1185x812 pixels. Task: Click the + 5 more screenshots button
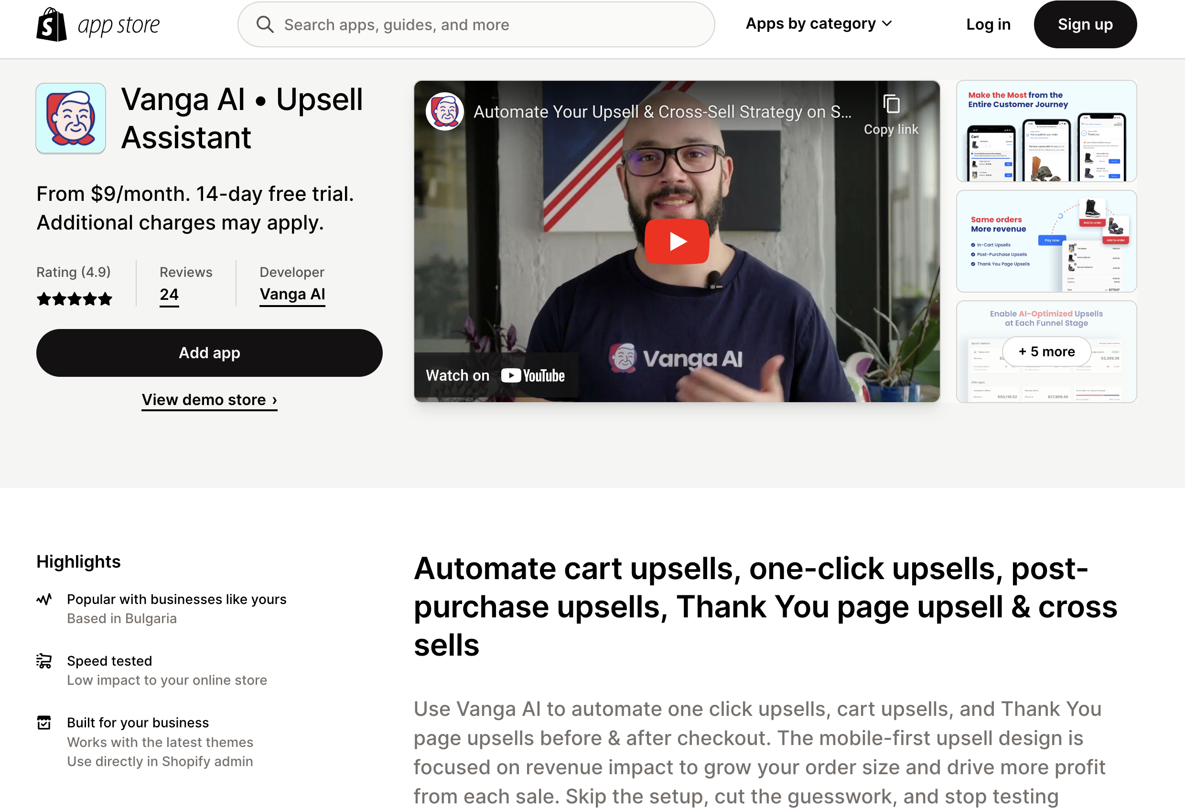click(1046, 351)
